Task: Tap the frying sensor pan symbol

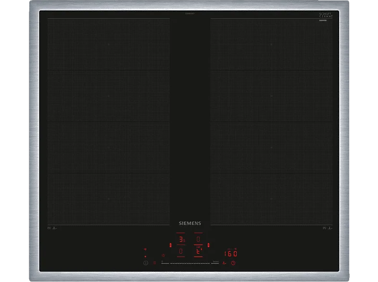Action: 224,263
